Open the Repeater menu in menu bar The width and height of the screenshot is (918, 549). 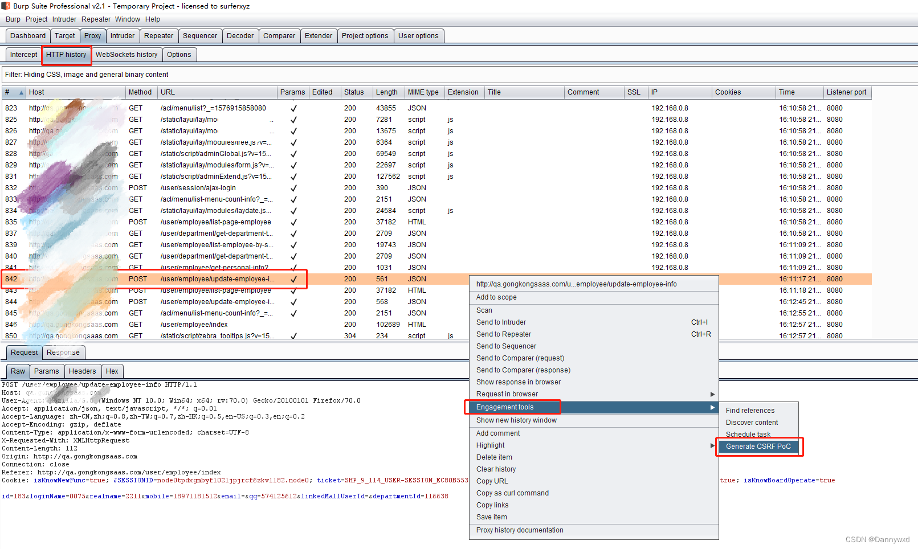coord(96,19)
